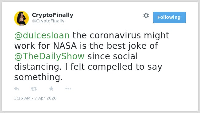The height and width of the screenshot is (113, 200).
Task: Open CryptoFinally's profile picture
Action: 21,18
